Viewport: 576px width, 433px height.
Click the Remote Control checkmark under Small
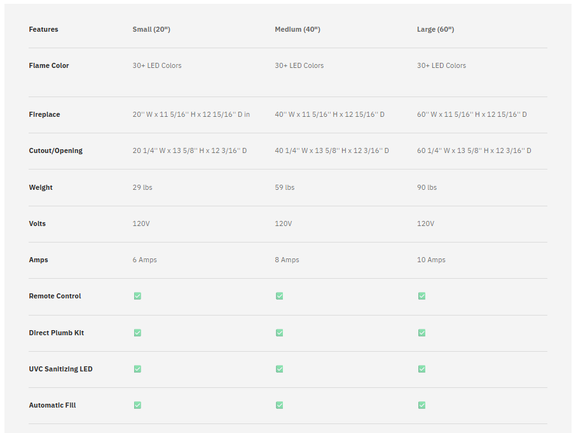tap(137, 296)
